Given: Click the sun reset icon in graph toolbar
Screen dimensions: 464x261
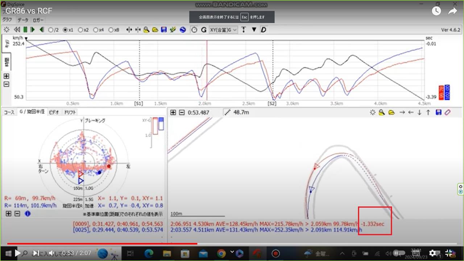Looking at the screenshot, I should tap(6, 30).
